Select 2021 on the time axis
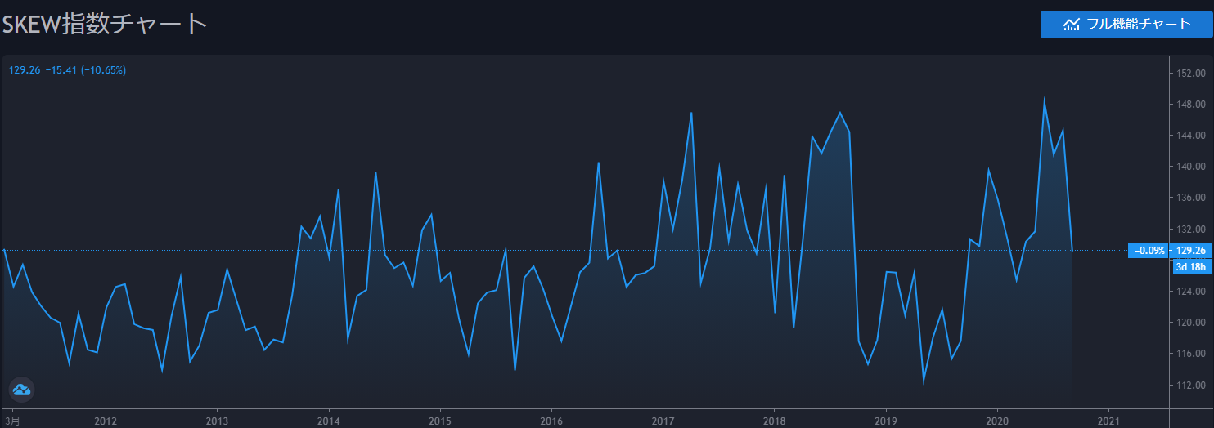The height and width of the screenshot is (428, 1214). (x=1108, y=419)
